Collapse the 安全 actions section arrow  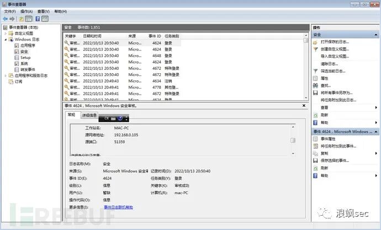click(376, 35)
